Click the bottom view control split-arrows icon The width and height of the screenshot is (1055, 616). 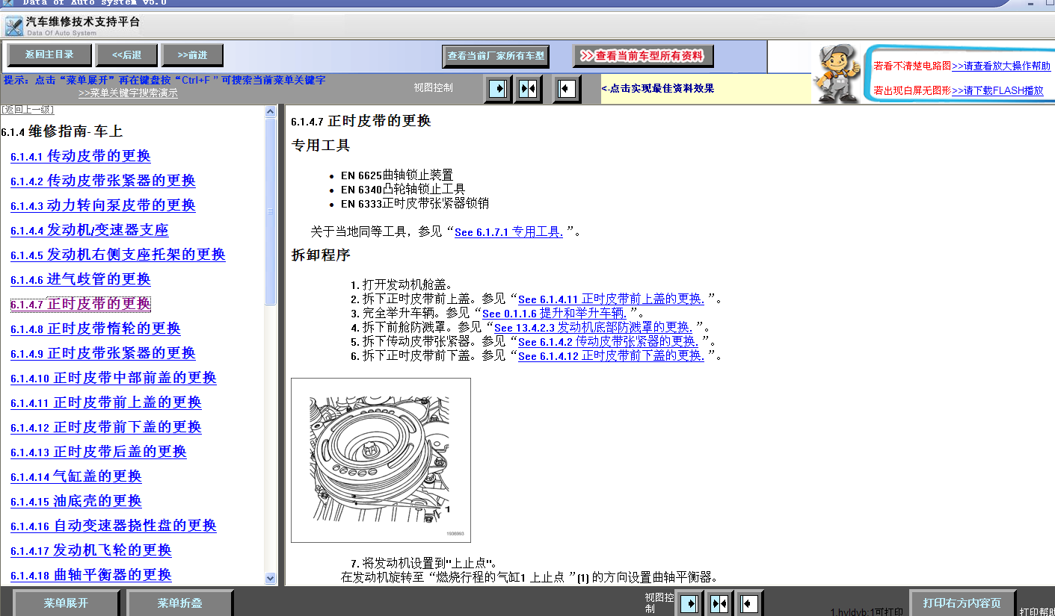tap(719, 603)
